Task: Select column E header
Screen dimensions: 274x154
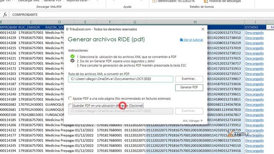Action: pyautogui.click(x=85, y=22)
